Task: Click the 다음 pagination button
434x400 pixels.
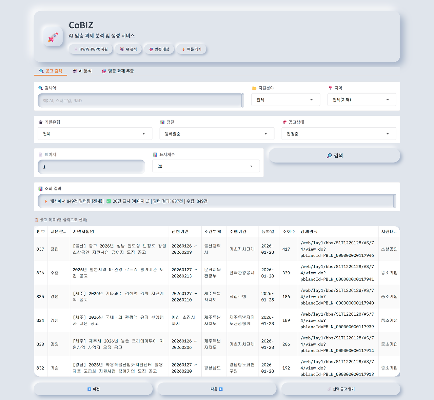Action: 217,389
